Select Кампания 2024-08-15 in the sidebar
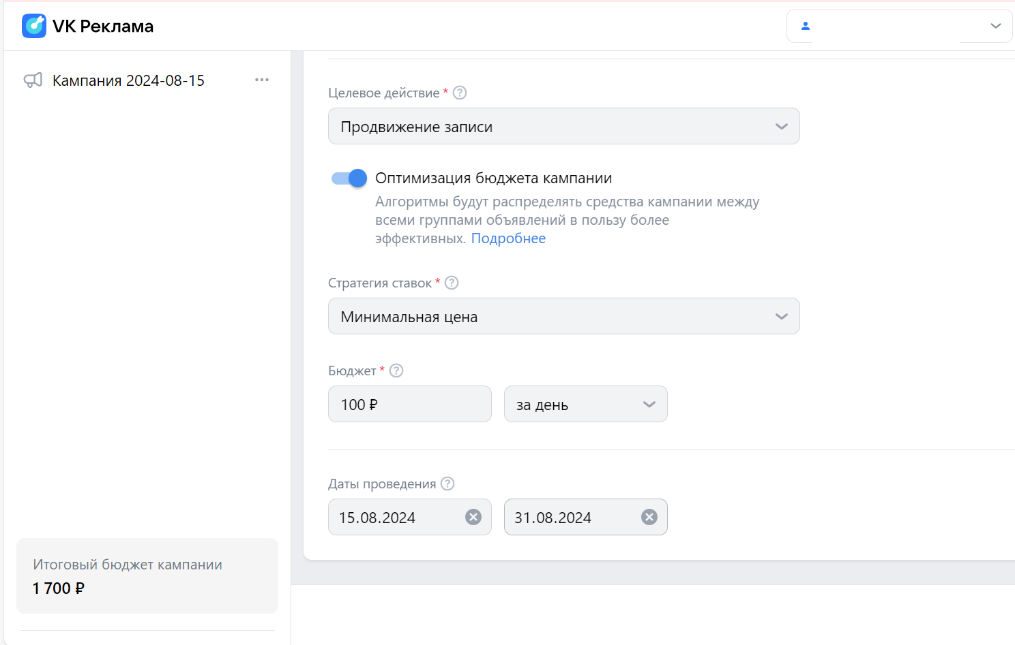 click(x=128, y=80)
